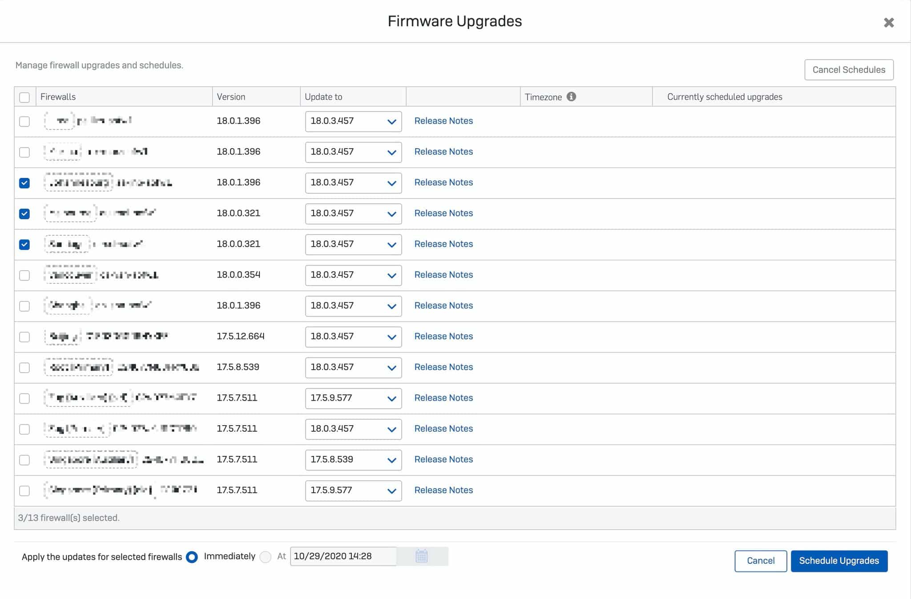Click the date and time input field
Image resolution: width=911 pixels, height=599 pixels.
tap(343, 556)
